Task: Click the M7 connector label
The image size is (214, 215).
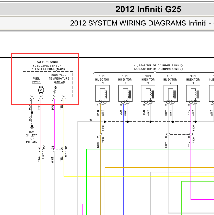Action: (x=66, y=155)
